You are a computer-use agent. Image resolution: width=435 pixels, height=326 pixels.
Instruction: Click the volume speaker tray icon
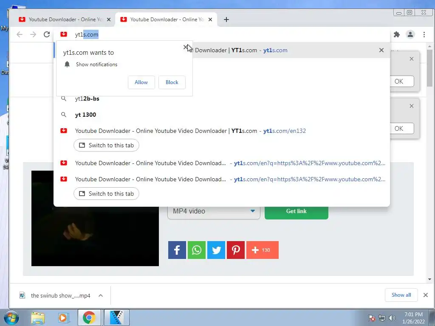pyautogui.click(x=392, y=318)
